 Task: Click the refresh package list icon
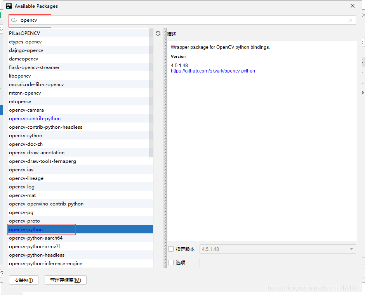158,33
